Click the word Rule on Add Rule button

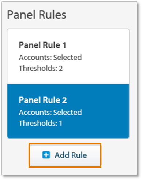click(79, 155)
